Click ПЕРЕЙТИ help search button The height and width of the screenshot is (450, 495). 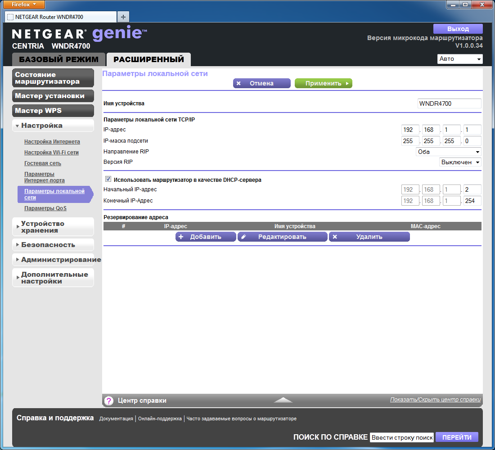pos(457,437)
